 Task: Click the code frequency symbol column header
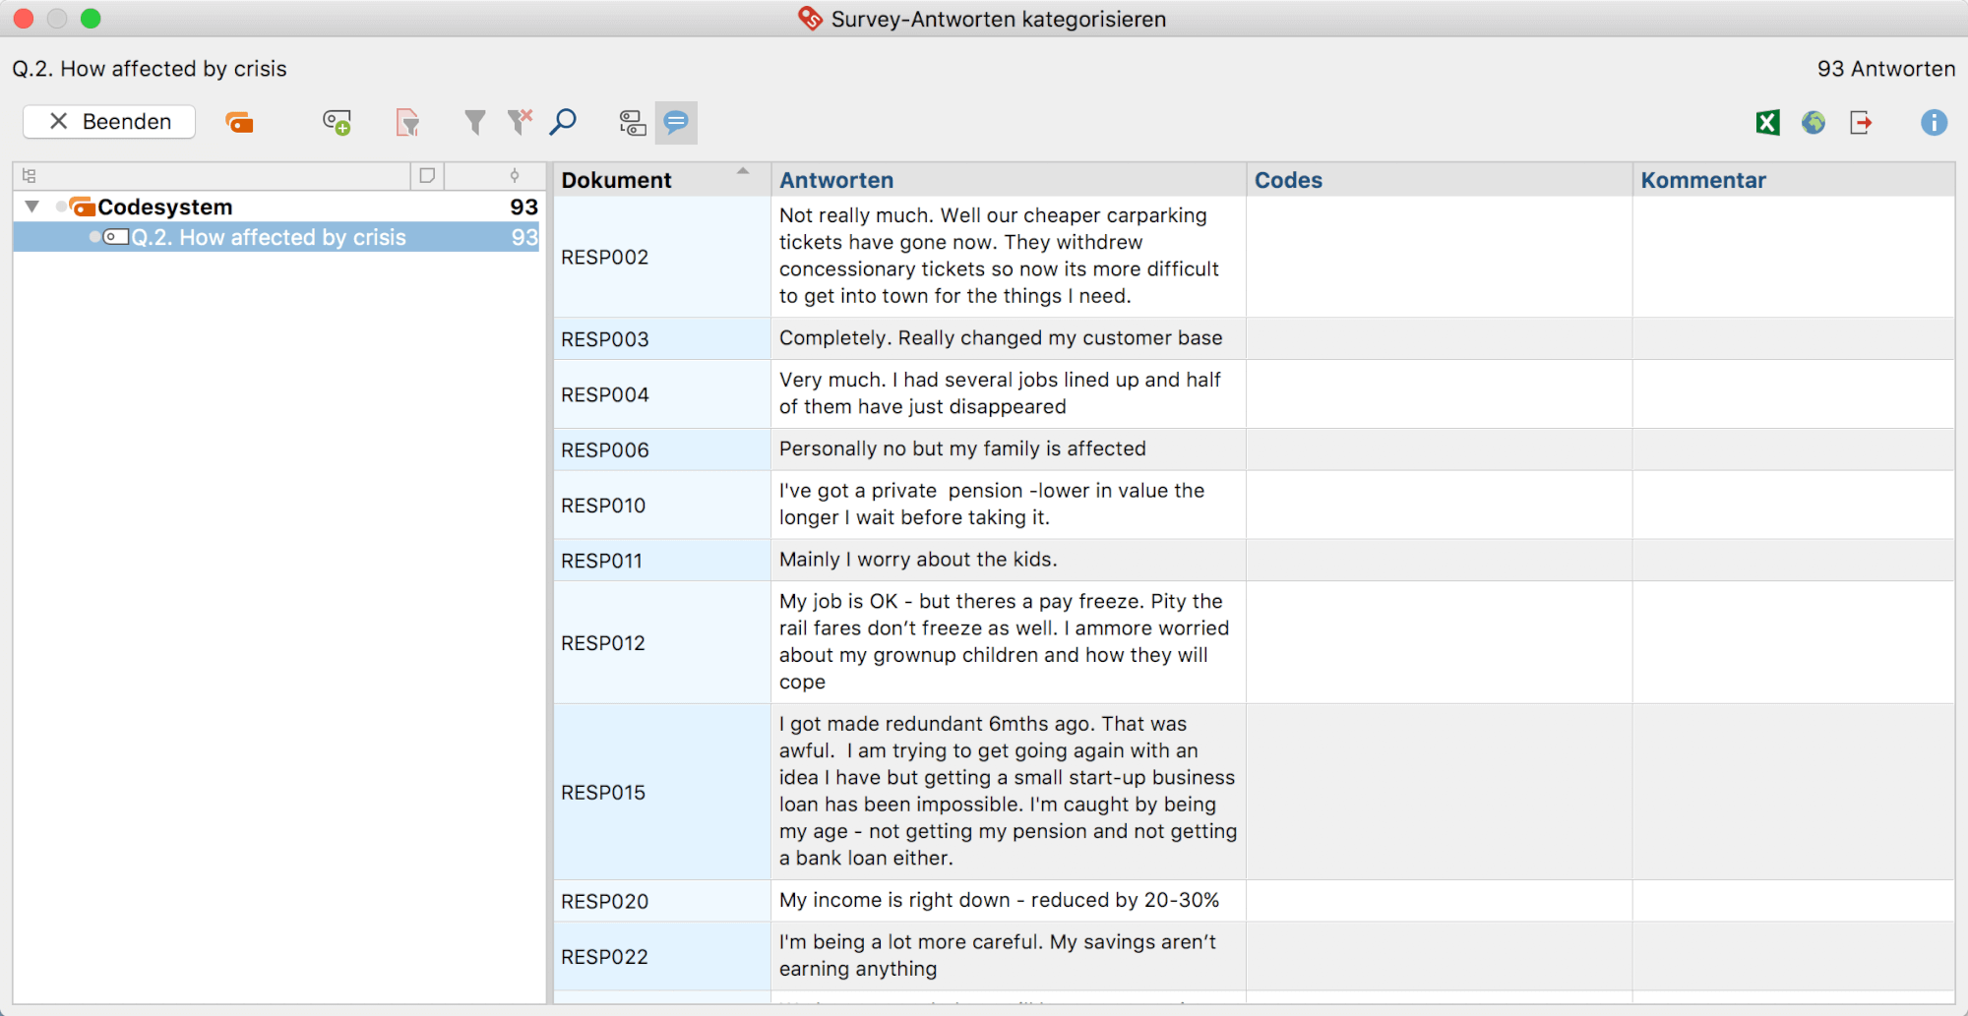point(514,175)
